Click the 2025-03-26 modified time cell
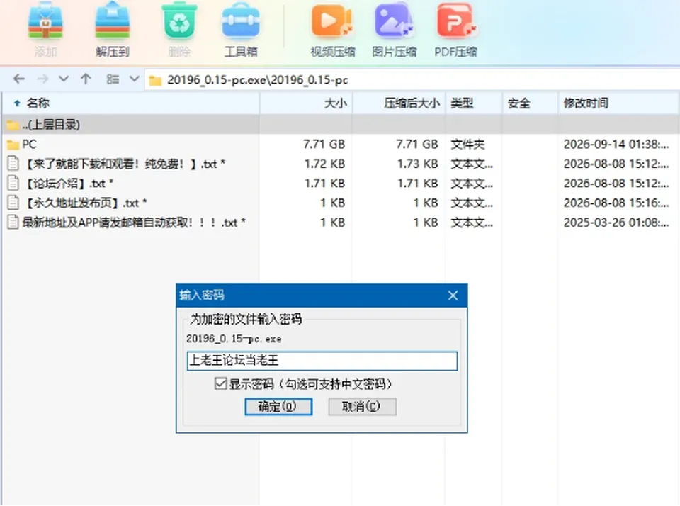680x506 pixels. point(616,223)
